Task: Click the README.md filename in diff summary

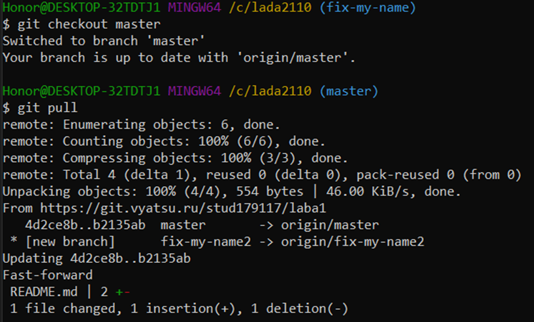Action: pyautogui.click(x=43, y=292)
